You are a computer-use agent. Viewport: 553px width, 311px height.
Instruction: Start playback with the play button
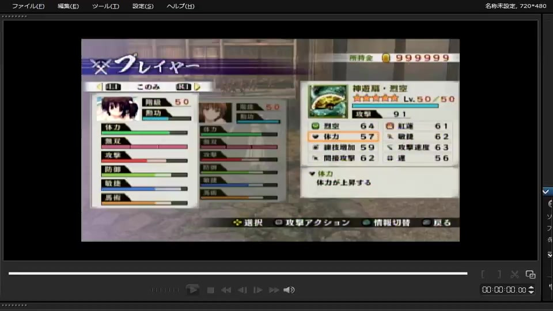click(x=192, y=290)
